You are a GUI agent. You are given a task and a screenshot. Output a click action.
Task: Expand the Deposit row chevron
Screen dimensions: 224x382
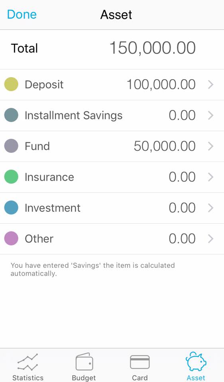[x=210, y=84]
